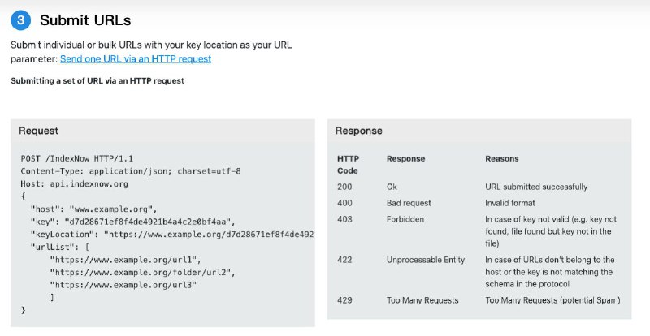Click the 'Submit URLs' heading
The height and width of the screenshot is (336, 650).
[85, 20]
